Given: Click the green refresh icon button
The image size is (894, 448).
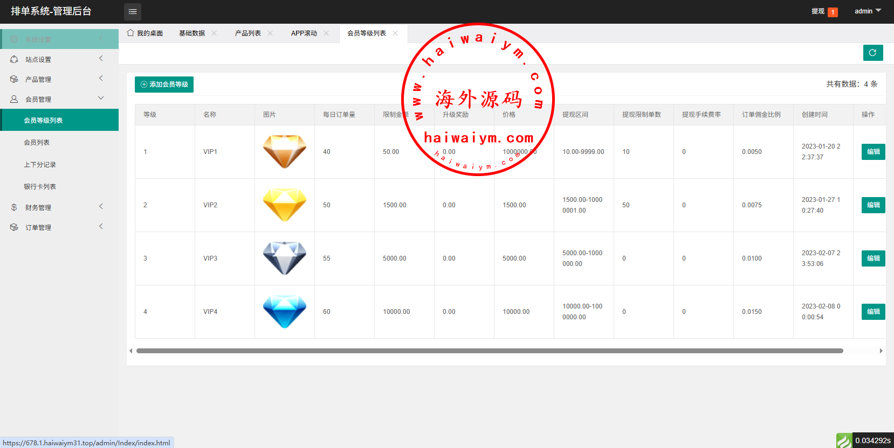Looking at the screenshot, I should coord(872,53).
